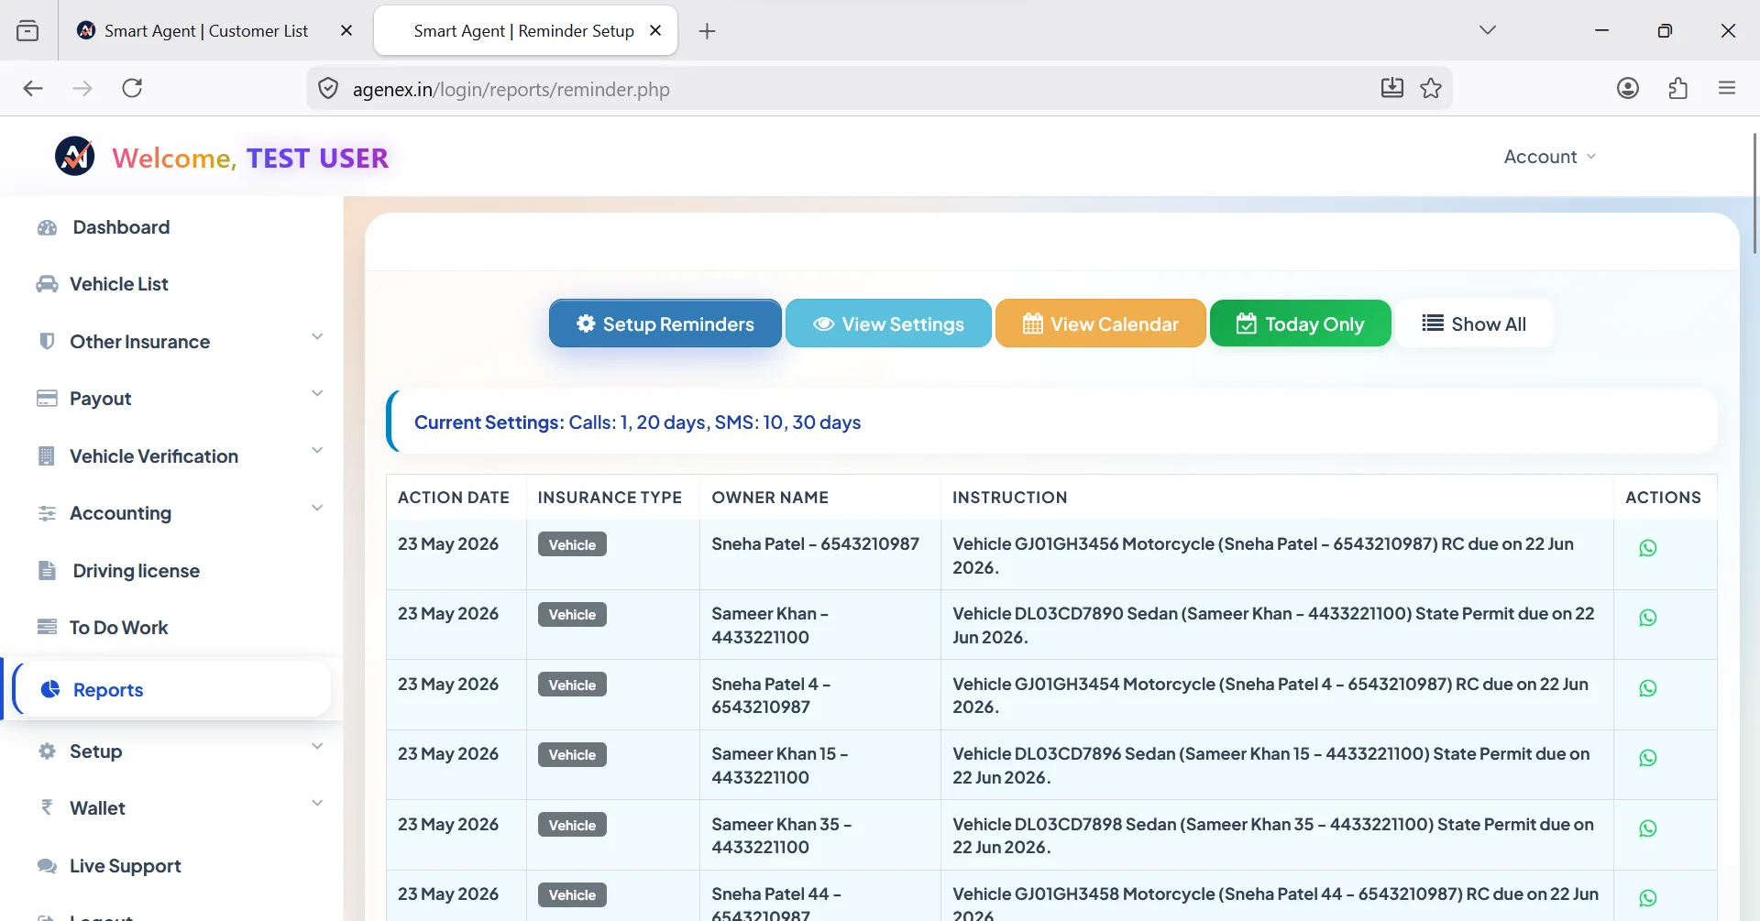Click the Dashboard palette icon
Screen dimensions: 1760x921
click(x=47, y=227)
